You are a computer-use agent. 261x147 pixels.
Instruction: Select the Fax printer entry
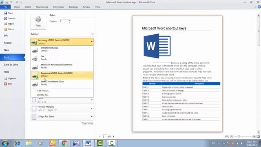pyautogui.click(x=62, y=58)
